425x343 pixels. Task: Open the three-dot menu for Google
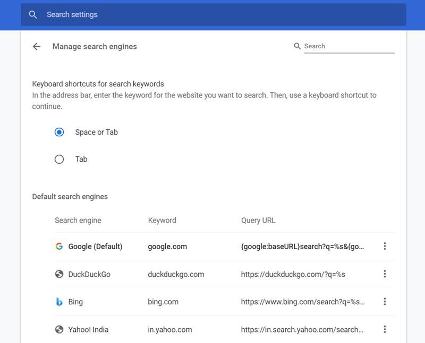coord(385,246)
